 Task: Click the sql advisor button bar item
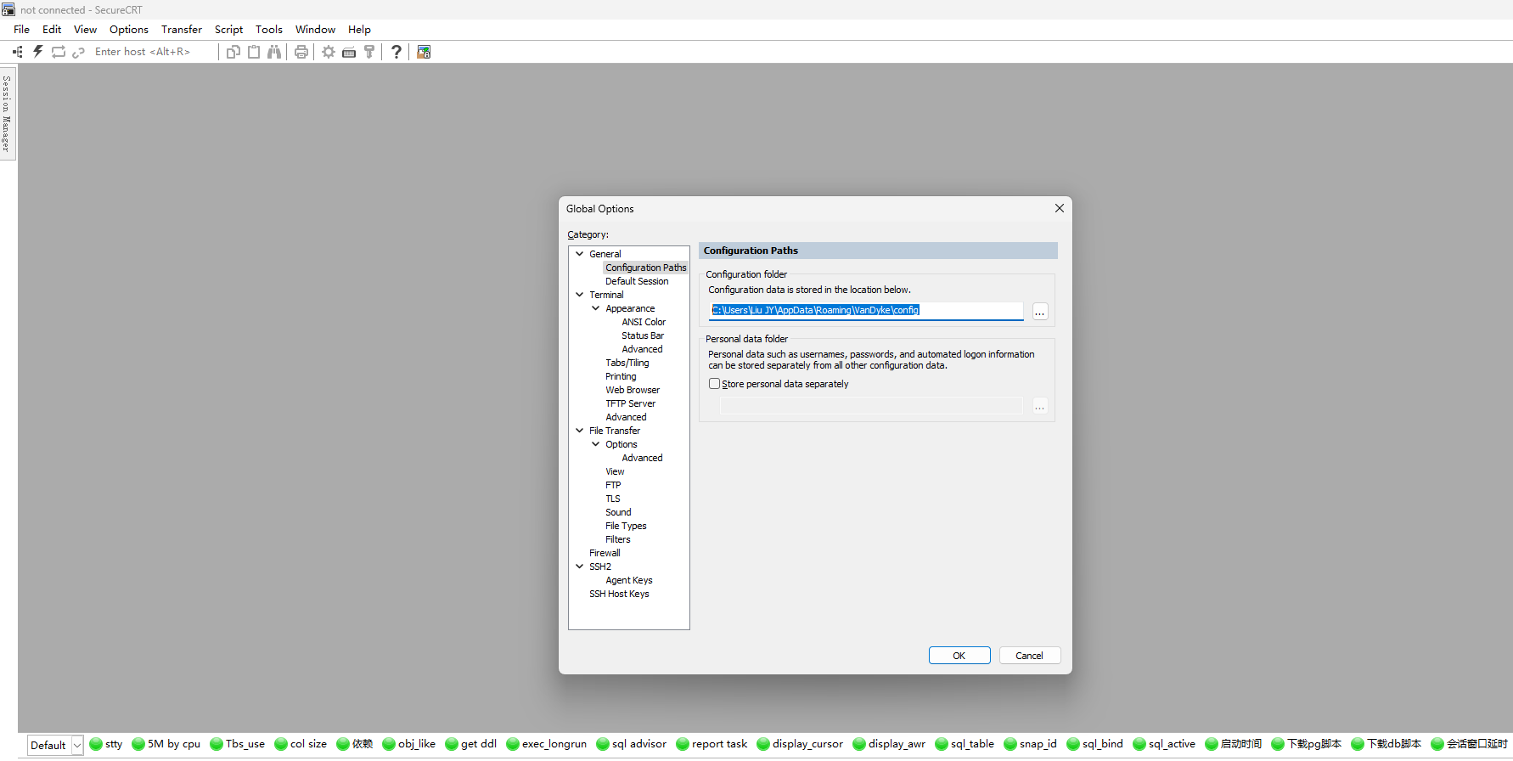tap(632, 744)
